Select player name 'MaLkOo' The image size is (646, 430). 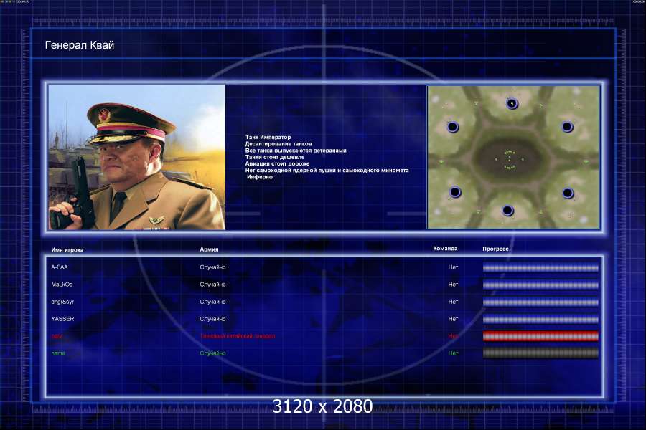[x=62, y=285]
